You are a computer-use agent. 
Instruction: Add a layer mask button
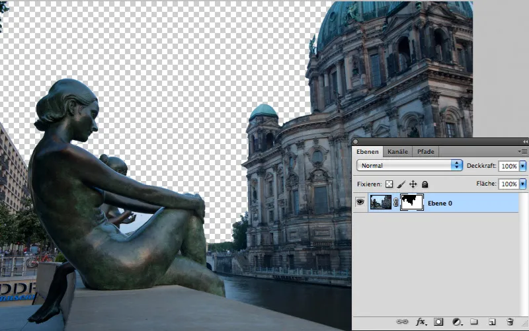coord(438,322)
